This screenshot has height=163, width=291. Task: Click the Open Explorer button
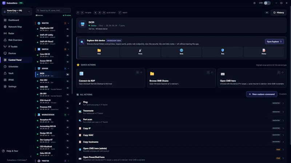(x=274, y=42)
